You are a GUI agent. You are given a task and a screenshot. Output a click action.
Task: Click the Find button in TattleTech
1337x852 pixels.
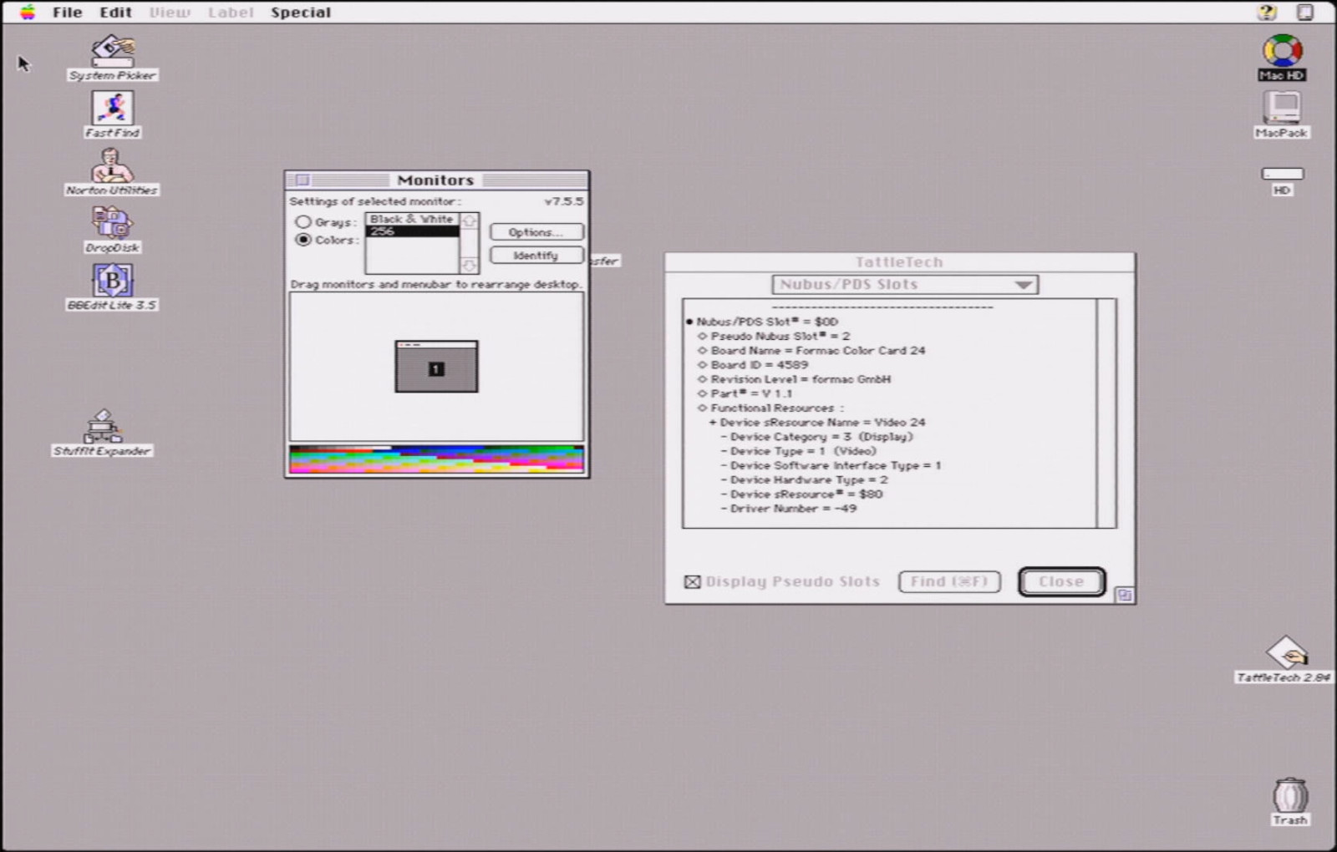(949, 581)
